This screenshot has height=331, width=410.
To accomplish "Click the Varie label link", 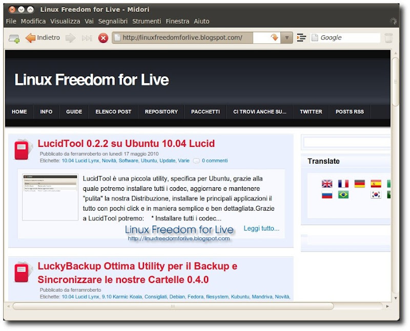I will 183,161.
